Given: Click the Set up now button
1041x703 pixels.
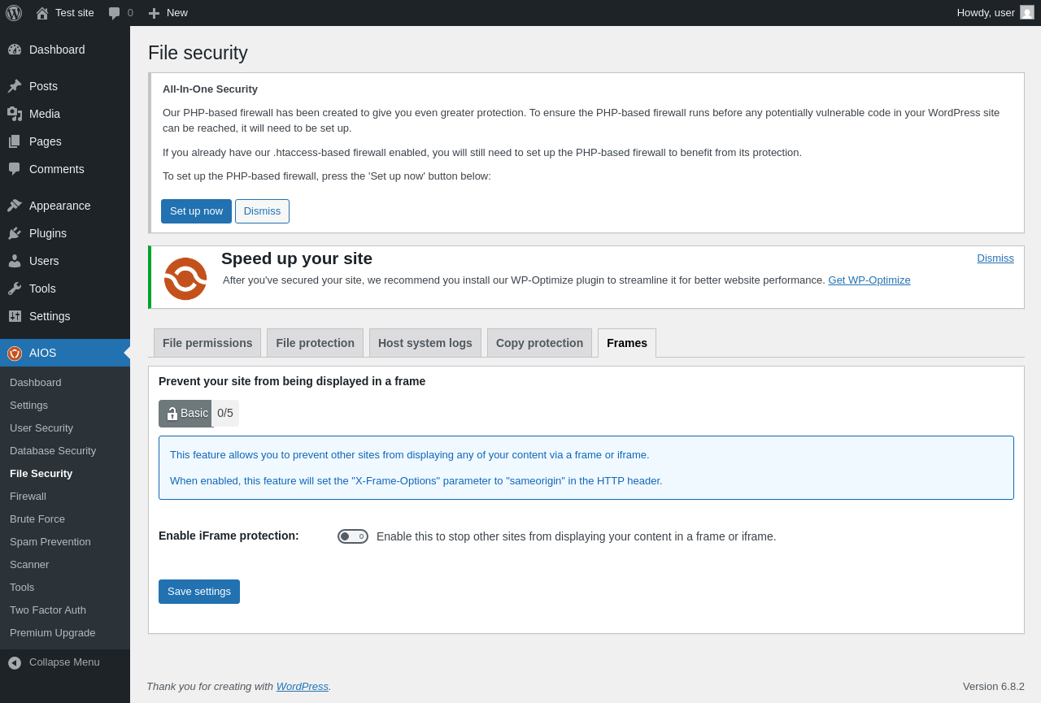Looking at the screenshot, I should [196, 211].
